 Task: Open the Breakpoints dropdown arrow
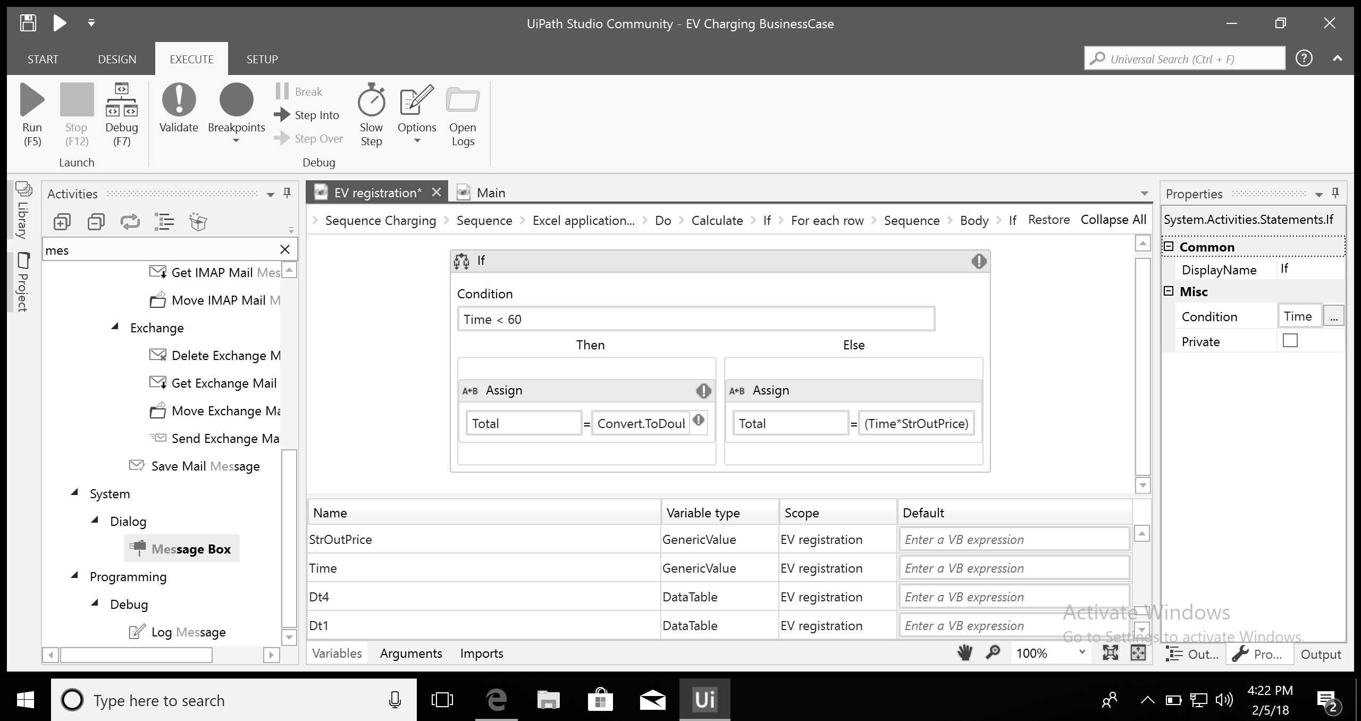(236, 141)
